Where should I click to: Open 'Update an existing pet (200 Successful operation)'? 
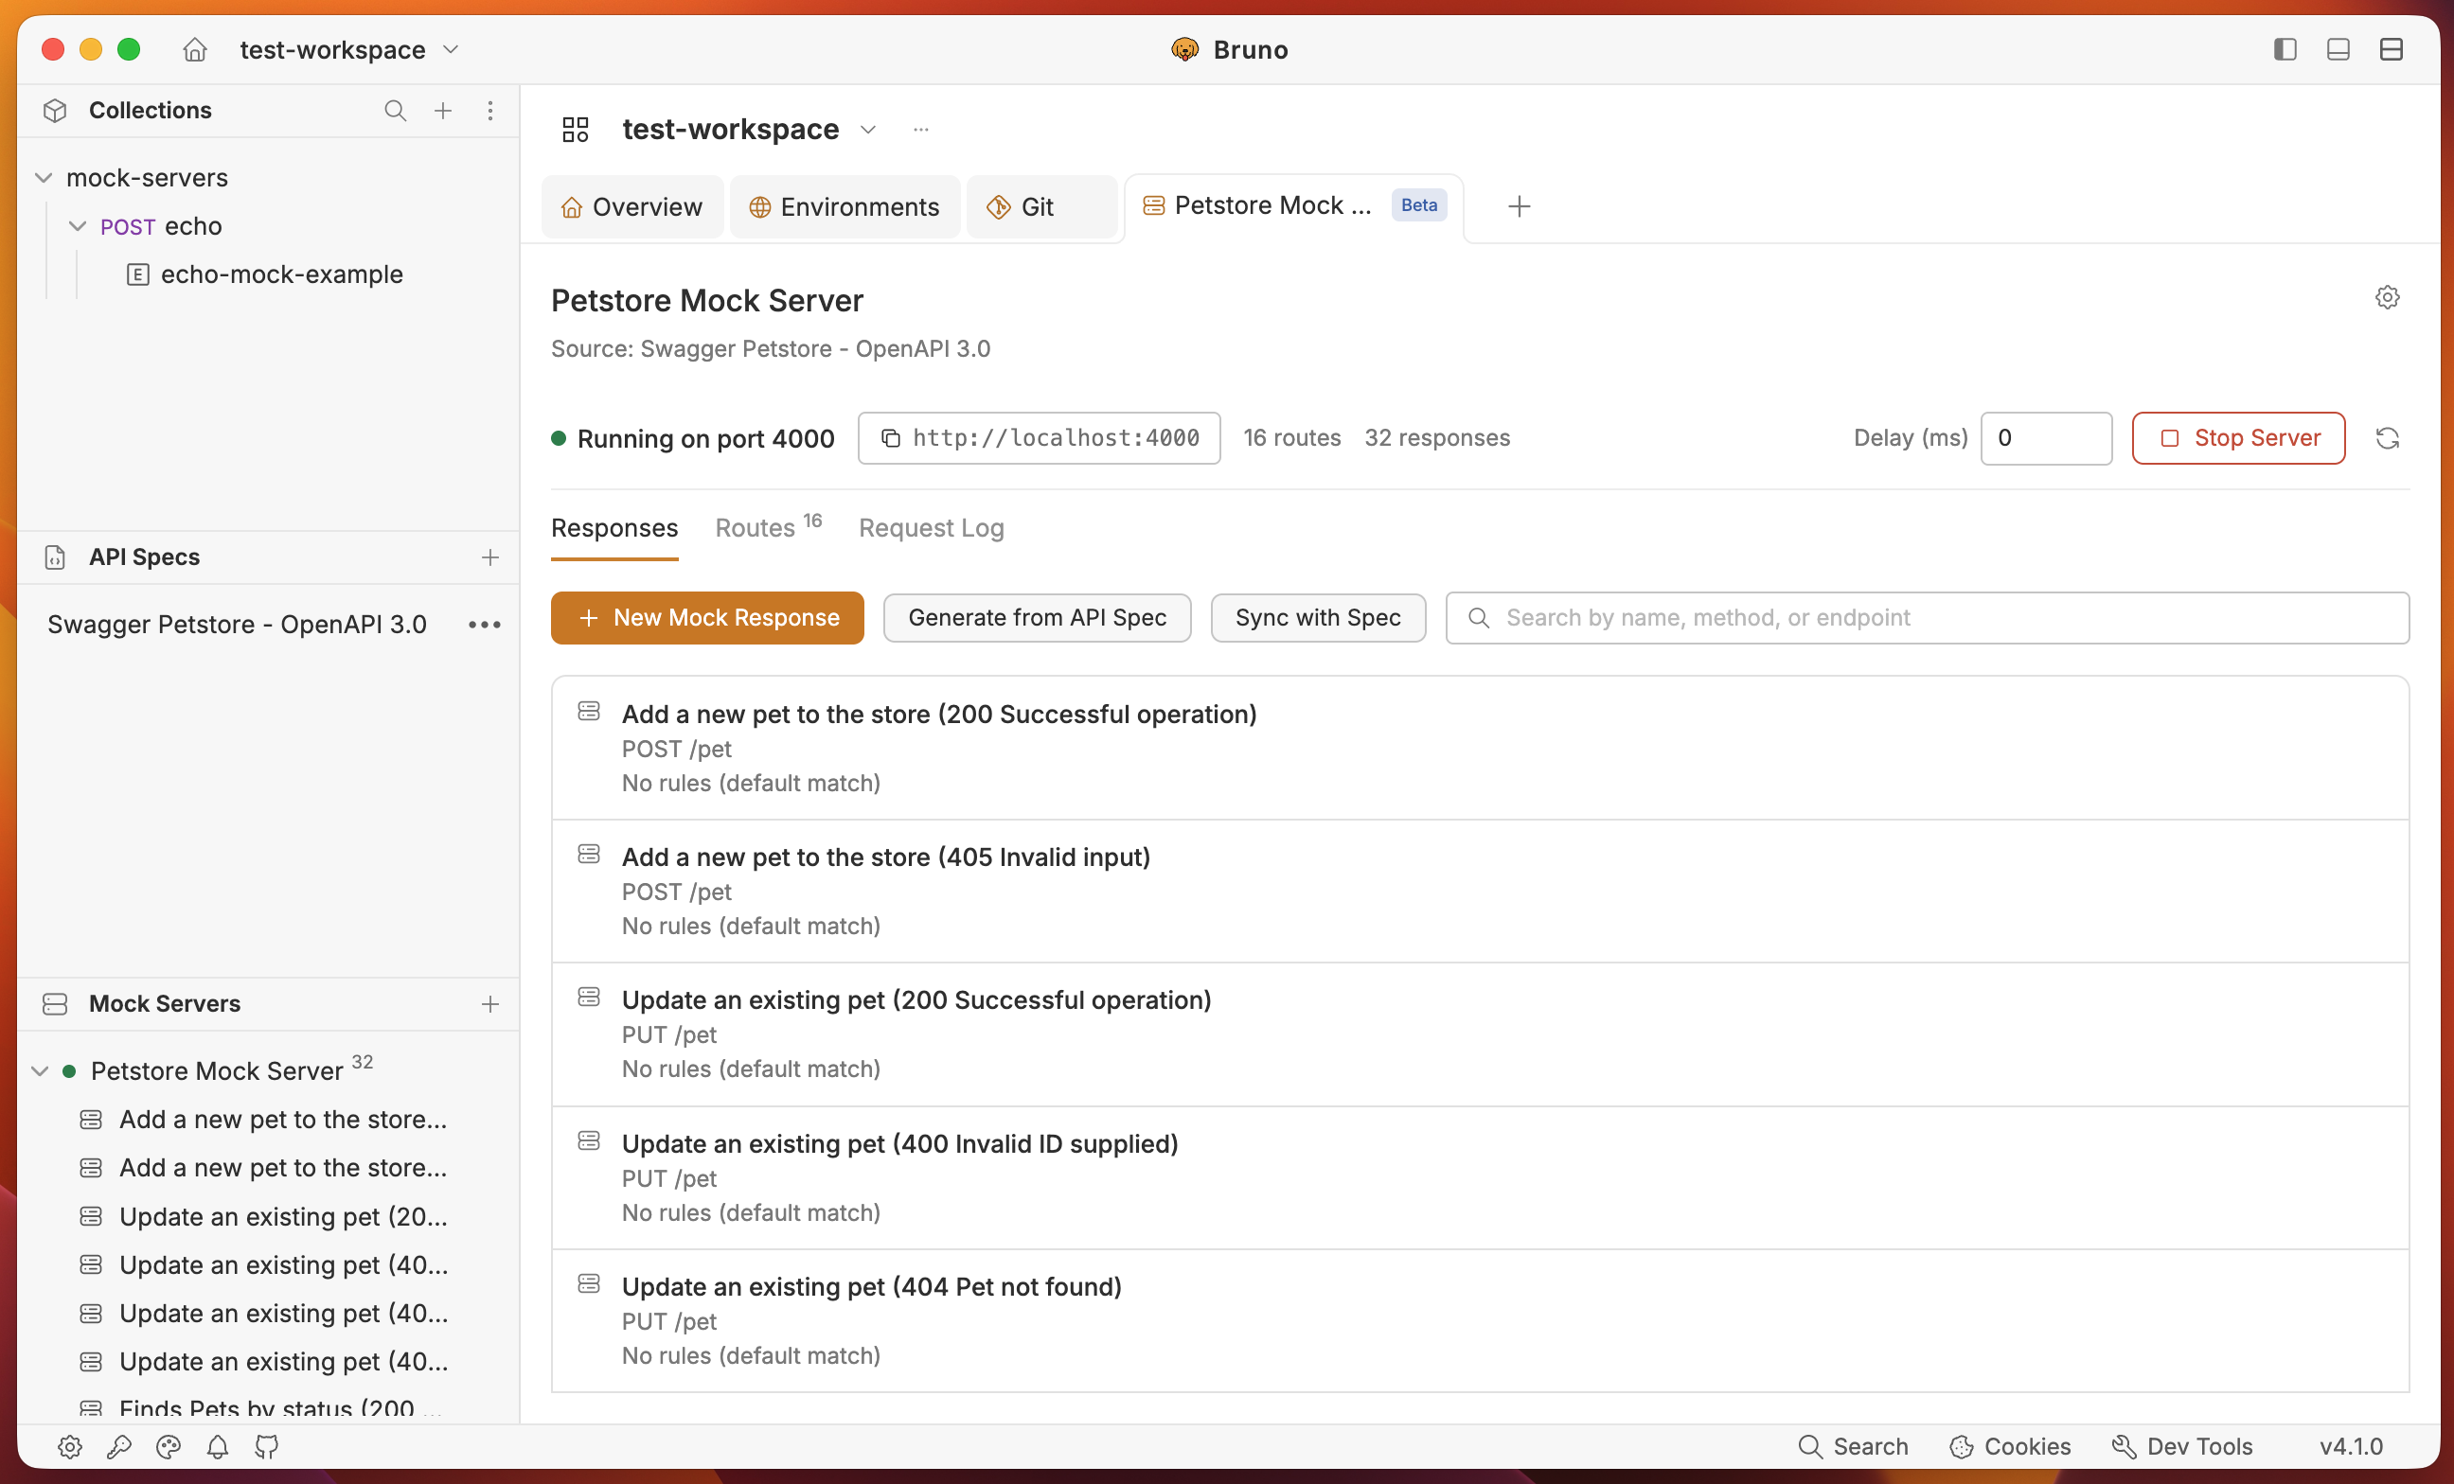[x=1479, y=1034]
